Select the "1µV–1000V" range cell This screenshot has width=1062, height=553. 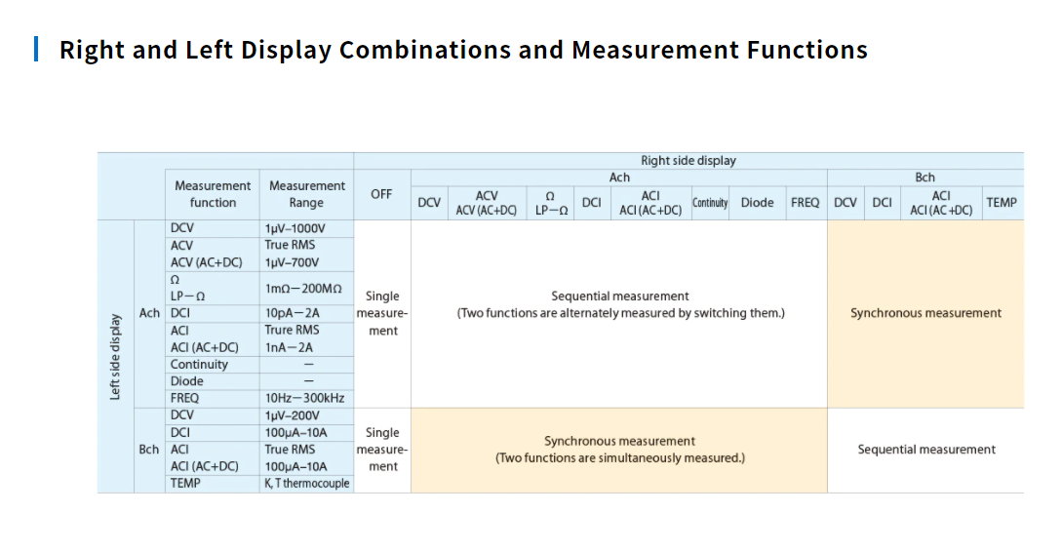pos(295,228)
